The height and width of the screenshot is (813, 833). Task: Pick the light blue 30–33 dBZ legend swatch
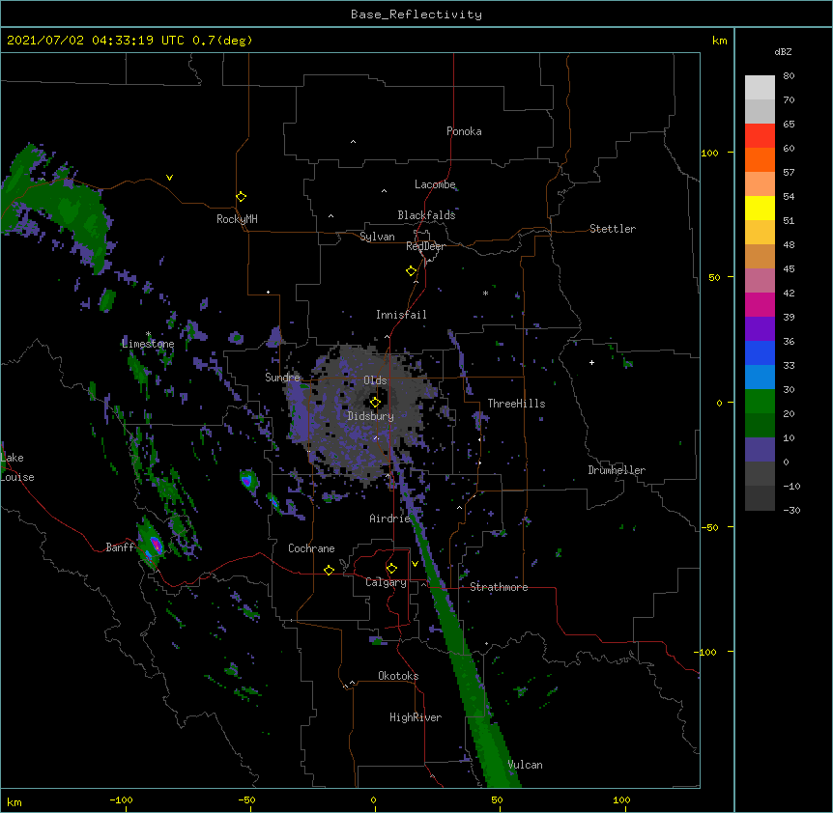760,378
